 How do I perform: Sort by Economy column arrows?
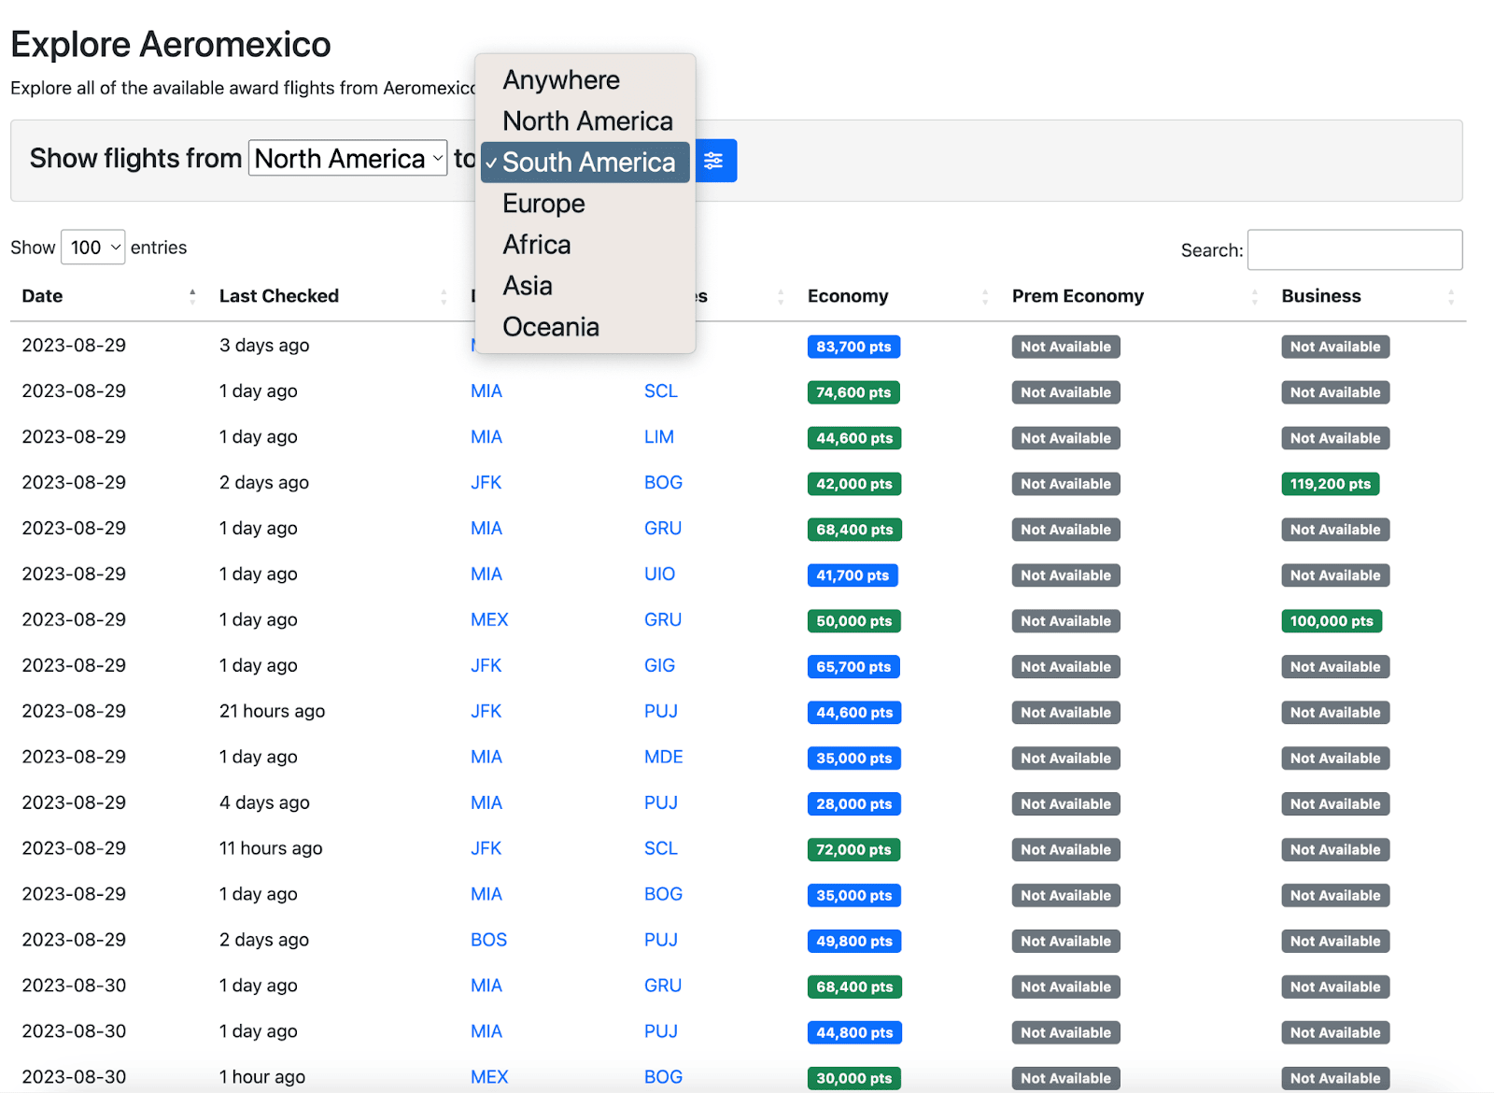click(x=985, y=296)
